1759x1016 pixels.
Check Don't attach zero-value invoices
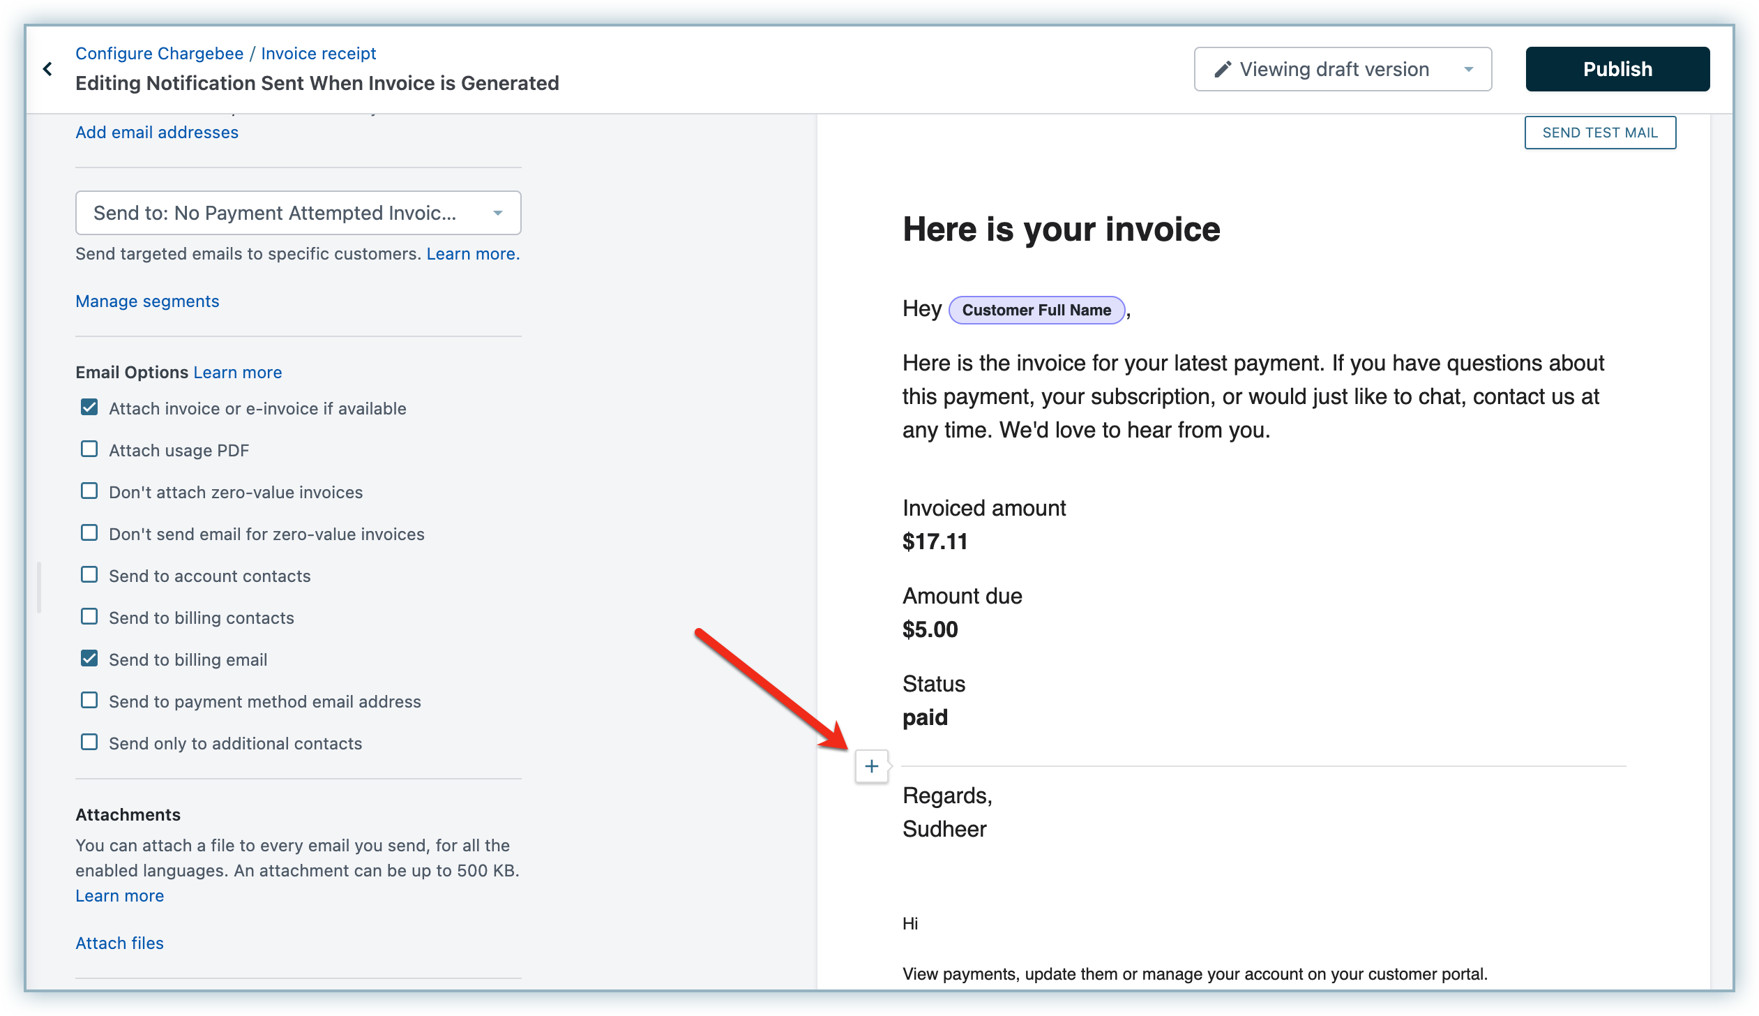[89, 491]
